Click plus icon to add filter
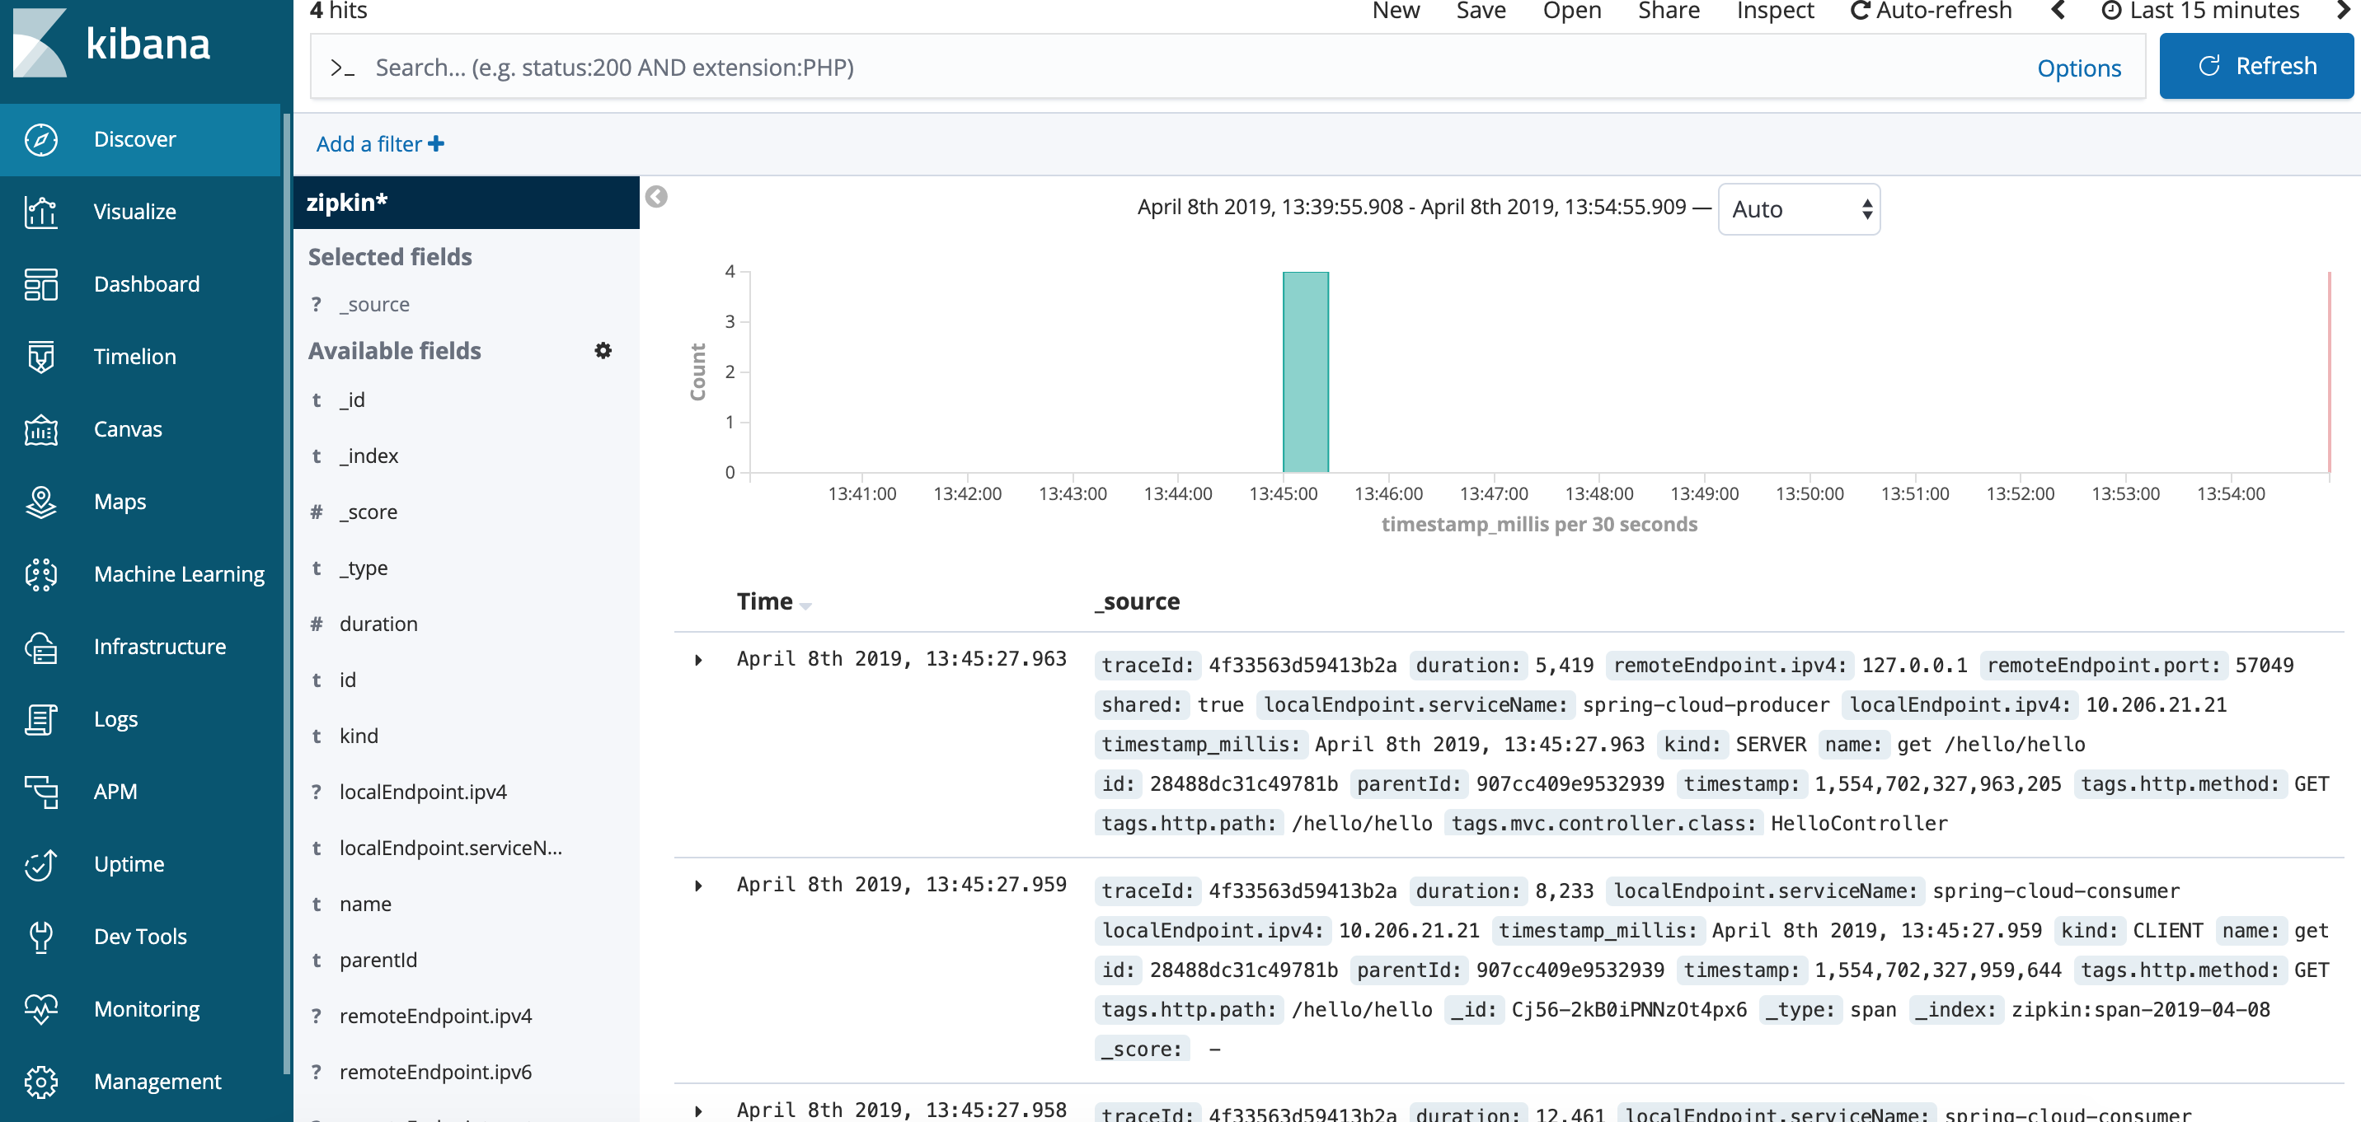 (436, 144)
